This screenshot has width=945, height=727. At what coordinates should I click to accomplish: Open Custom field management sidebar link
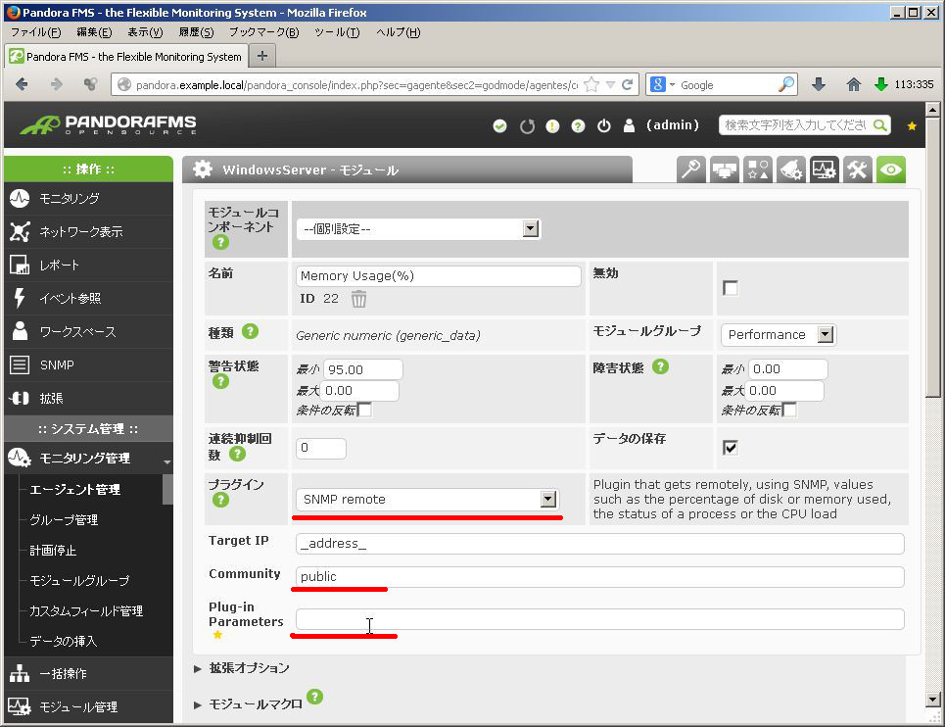pos(86,610)
